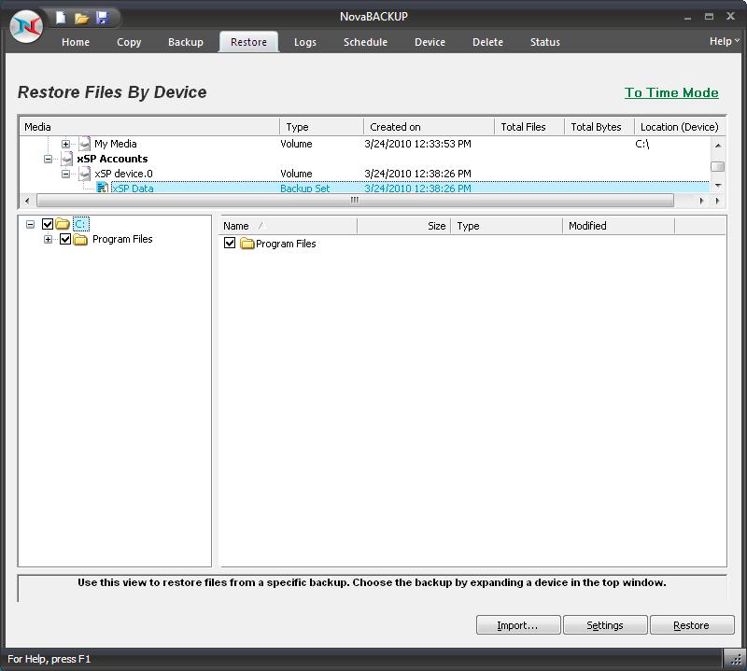The height and width of the screenshot is (671, 747).
Task: Click the Settings button
Action: pyautogui.click(x=605, y=625)
